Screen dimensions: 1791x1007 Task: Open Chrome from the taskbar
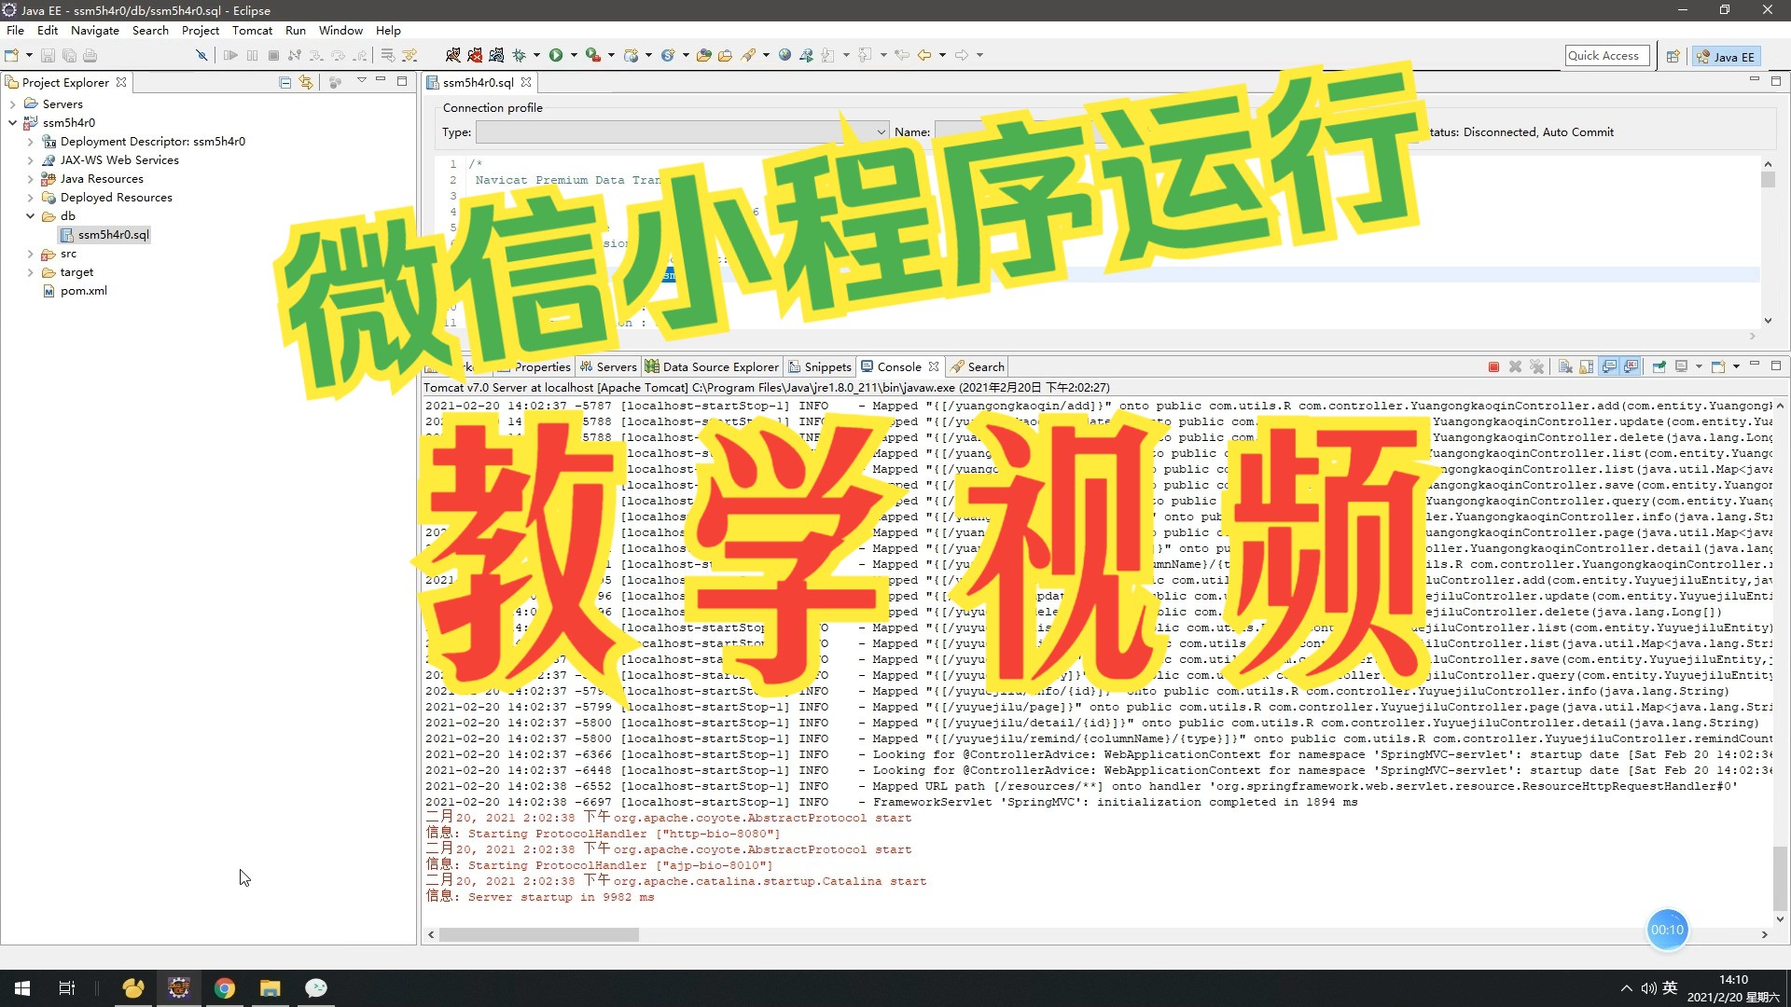pyautogui.click(x=224, y=987)
